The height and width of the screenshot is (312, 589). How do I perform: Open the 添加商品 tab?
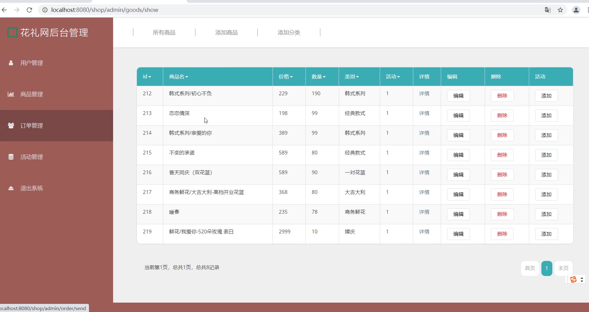click(x=226, y=33)
